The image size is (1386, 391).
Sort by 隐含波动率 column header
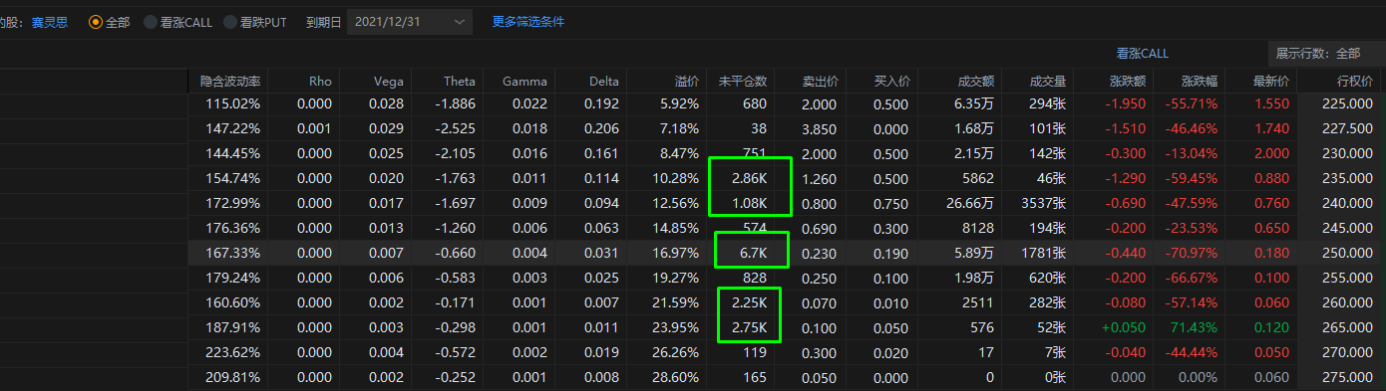click(229, 81)
